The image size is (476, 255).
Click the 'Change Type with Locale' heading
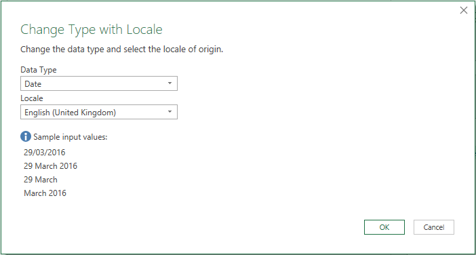(x=92, y=30)
